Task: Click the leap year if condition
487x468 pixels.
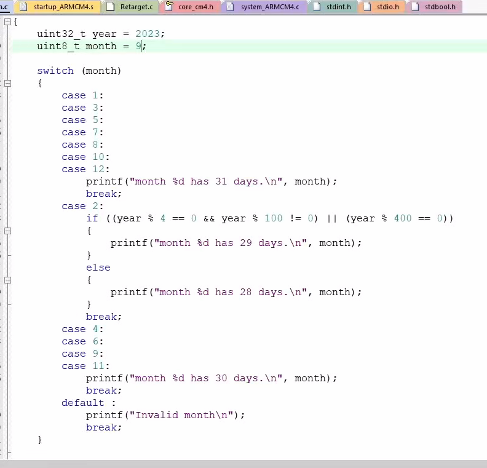Action: pos(269,218)
